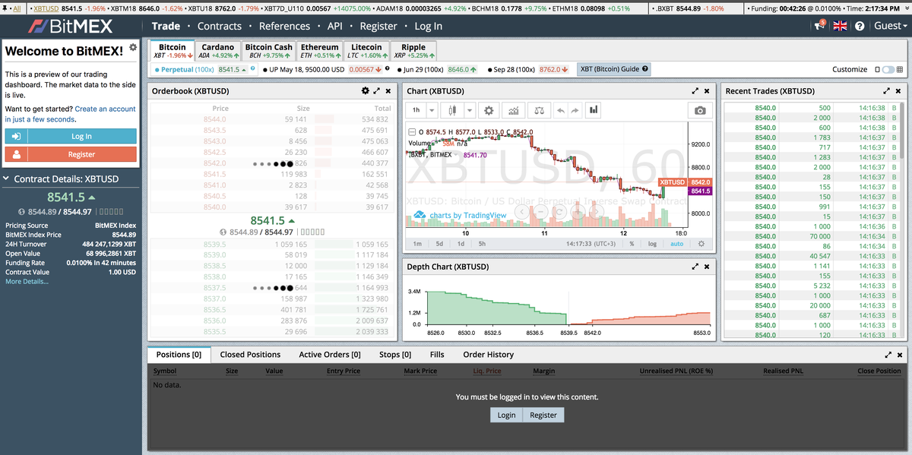Open the API menu in top navigation
Viewport: 912px width, 455px height.
pos(334,26)
